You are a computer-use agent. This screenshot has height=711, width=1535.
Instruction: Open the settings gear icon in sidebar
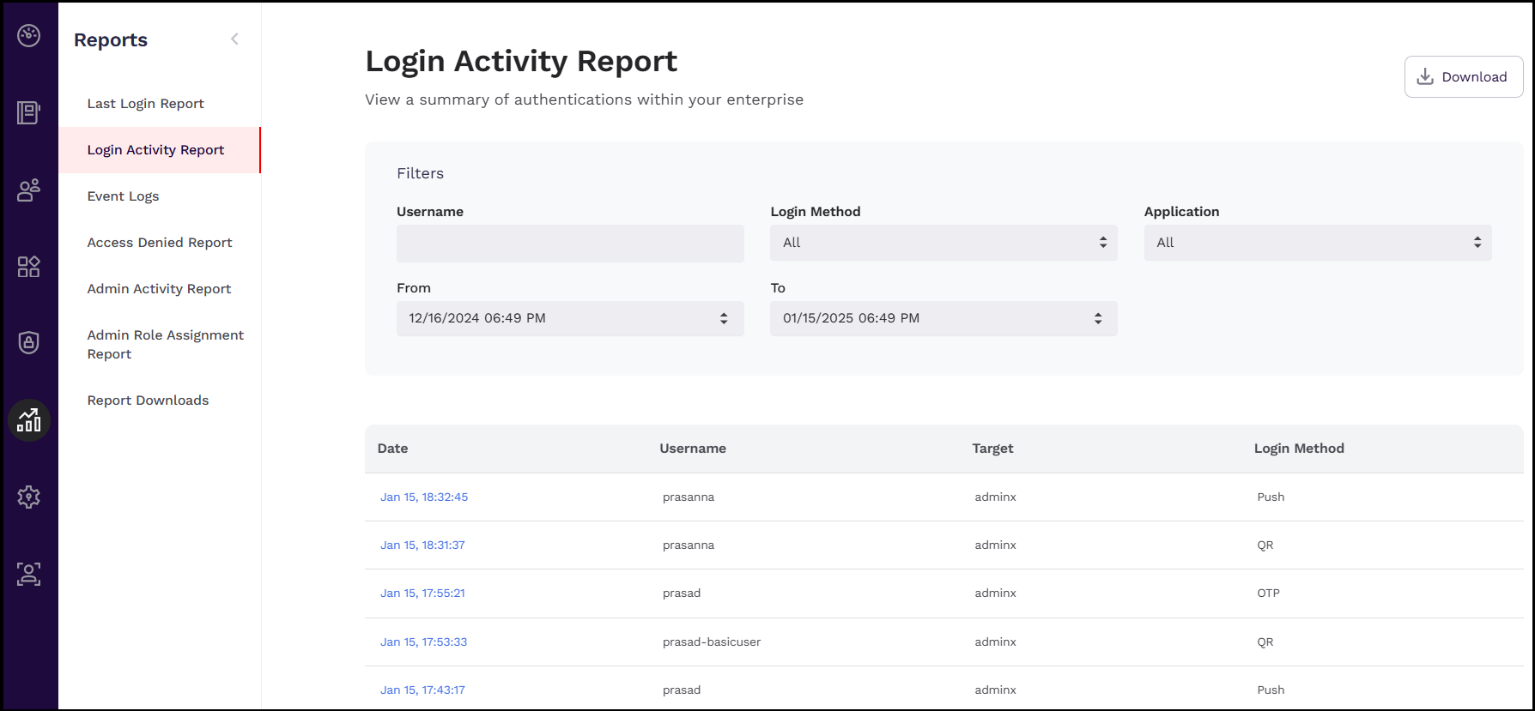[x=29, y=497]
